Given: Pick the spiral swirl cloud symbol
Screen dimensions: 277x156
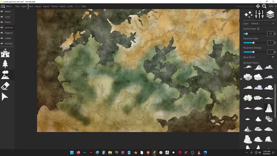Looking at the screenshot, I should 248,97.
